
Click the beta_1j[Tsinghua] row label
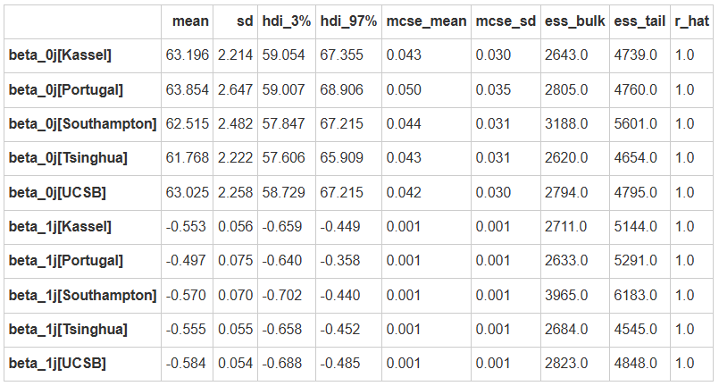pos(68,329)
